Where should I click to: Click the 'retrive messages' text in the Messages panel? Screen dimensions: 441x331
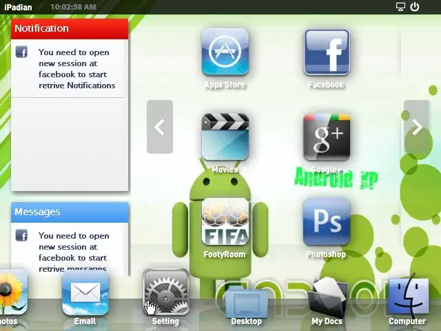point(72,269)
